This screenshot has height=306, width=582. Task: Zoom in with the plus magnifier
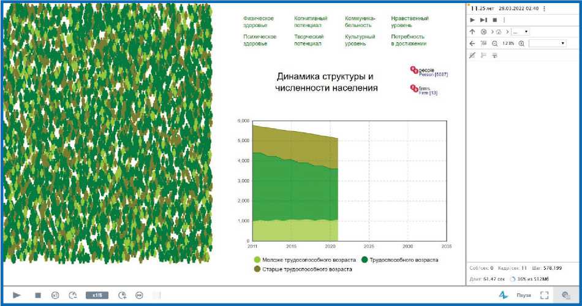[x=521, y=44]
